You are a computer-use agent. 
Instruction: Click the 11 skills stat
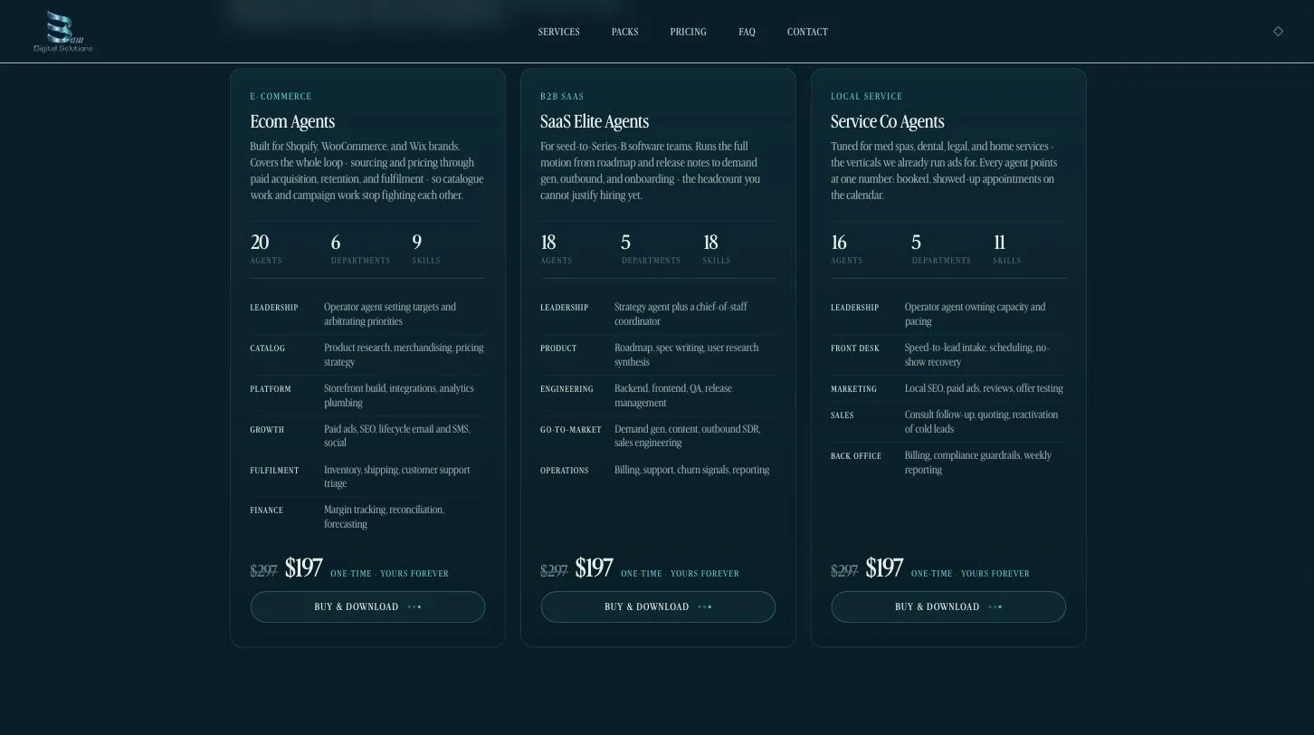point(1006,249)
